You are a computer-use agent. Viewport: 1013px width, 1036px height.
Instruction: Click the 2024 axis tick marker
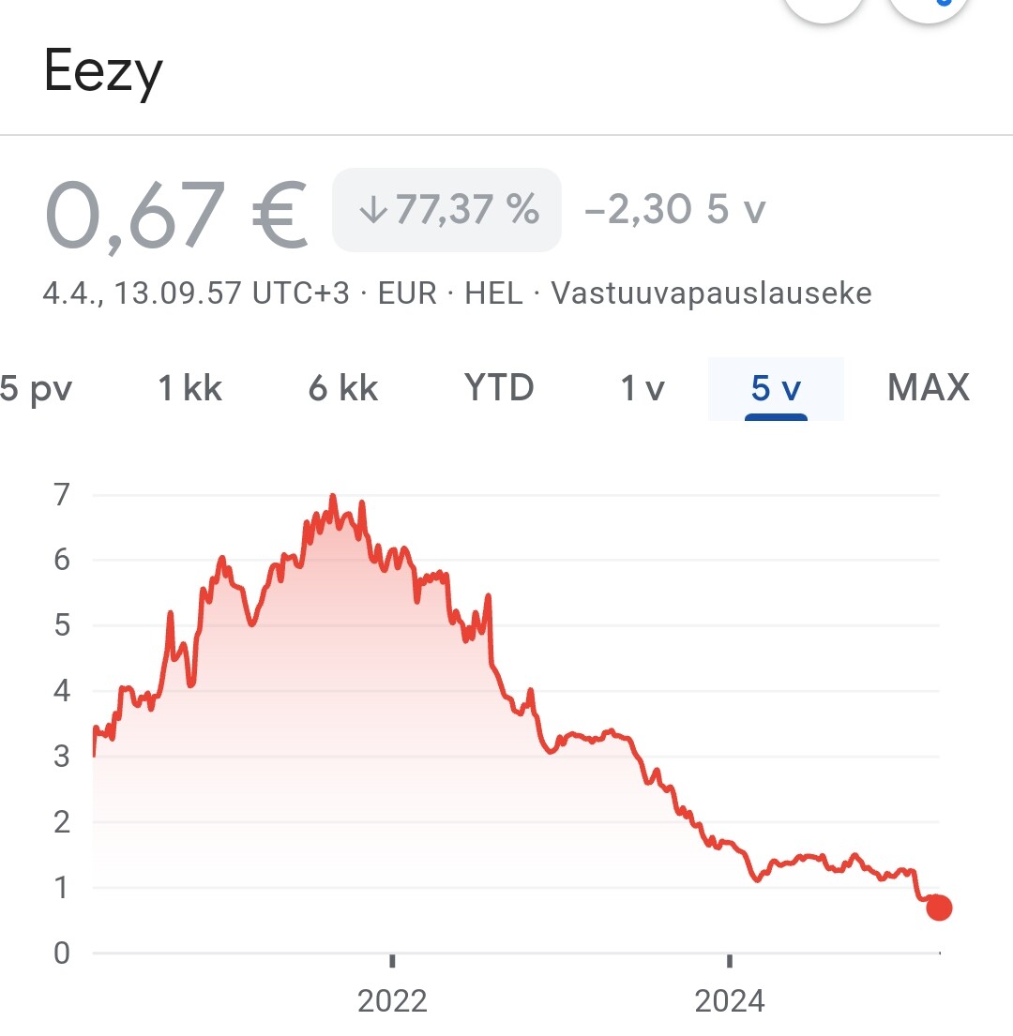(730, 961)
